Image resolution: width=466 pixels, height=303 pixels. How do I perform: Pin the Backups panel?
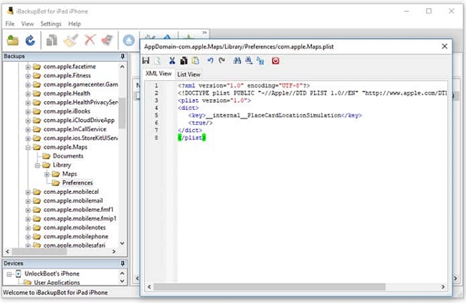(x=123, y=56)
